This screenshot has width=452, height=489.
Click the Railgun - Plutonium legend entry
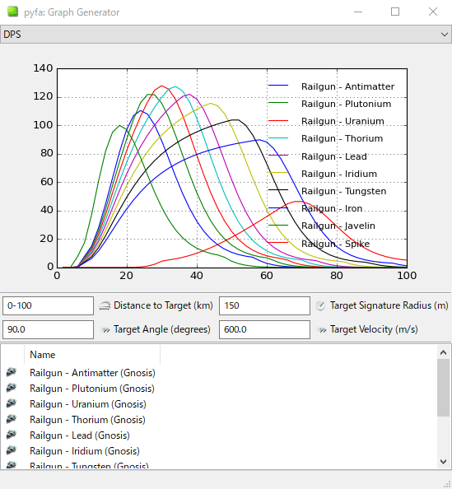pos(329,104)
